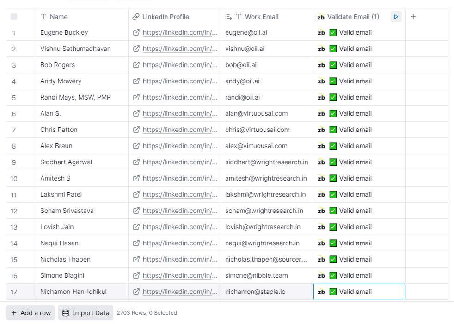Viewport: 454px width, 324px height.
Task: Select the nichamon@staple.io email cell
Action: (x=266, y=292)
